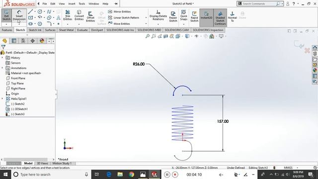Screen dimensions: 318x179
Task: Switch to the Surfaces tab
Action: pos(50,30)
